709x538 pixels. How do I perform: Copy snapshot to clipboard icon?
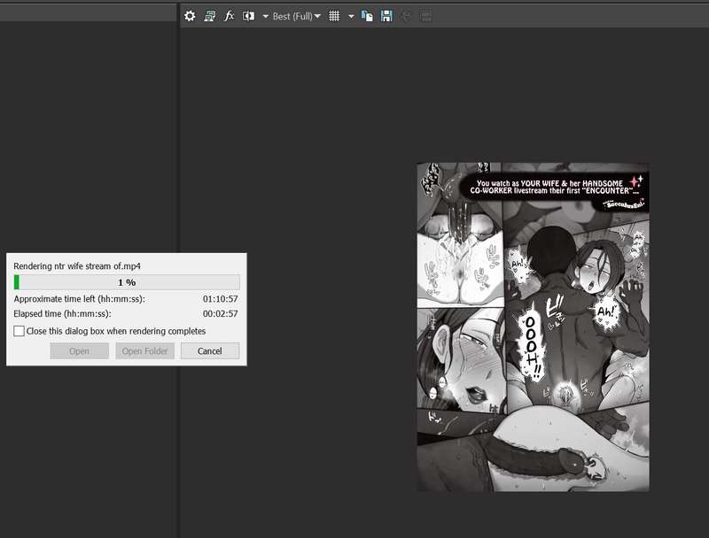point(367,16)
